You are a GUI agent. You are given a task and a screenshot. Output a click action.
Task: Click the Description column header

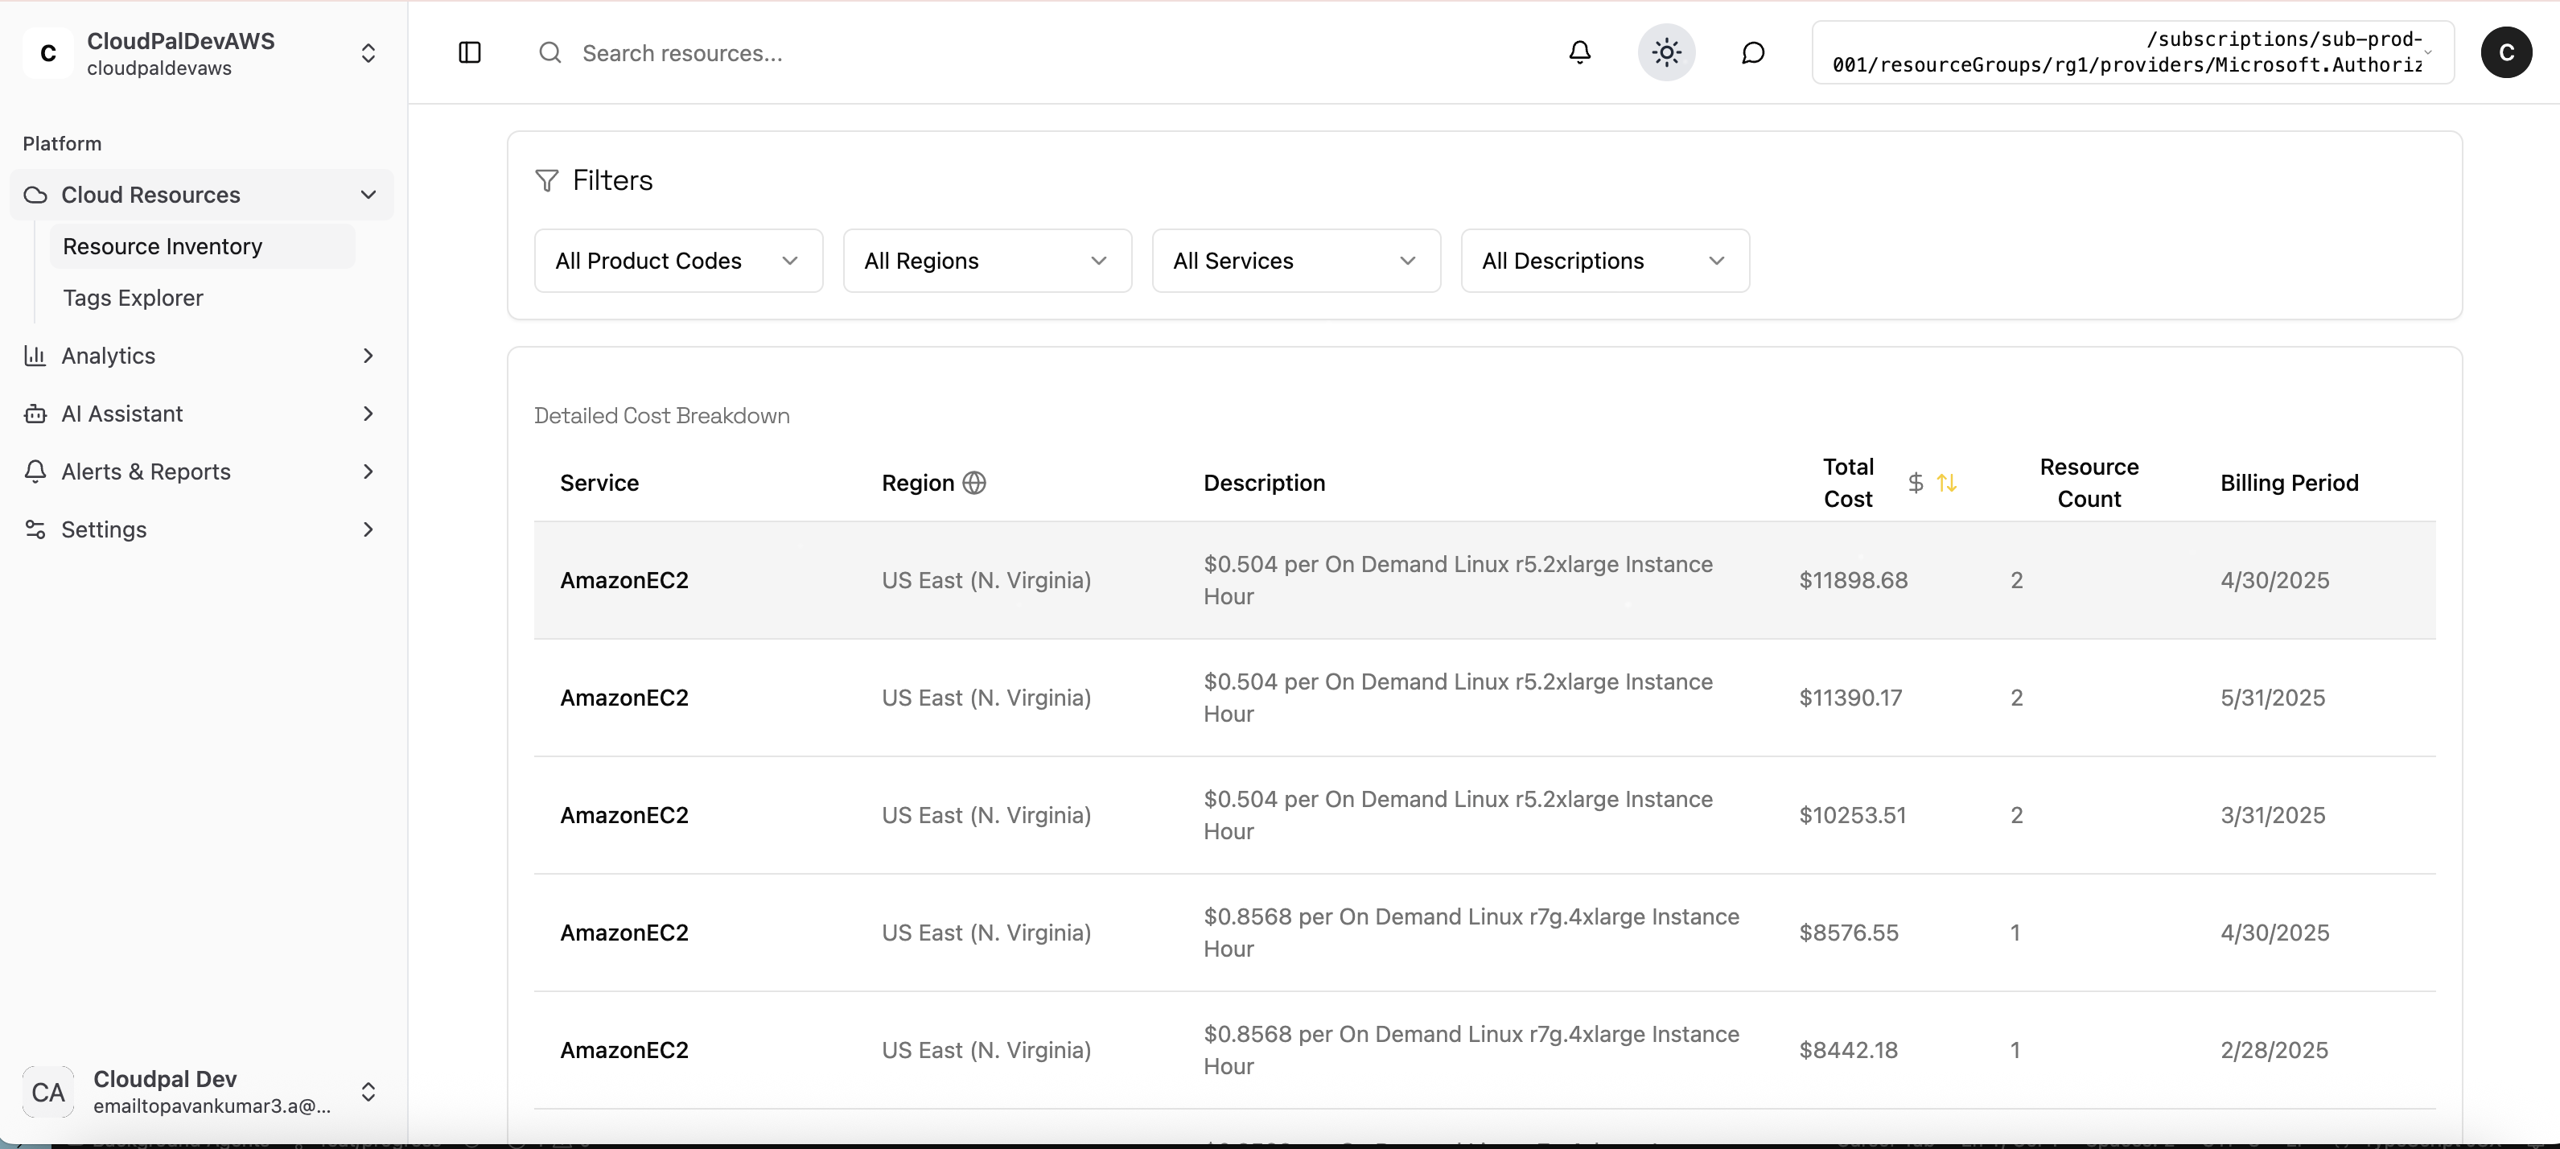pyautogui.click(x=1264, y=483)
